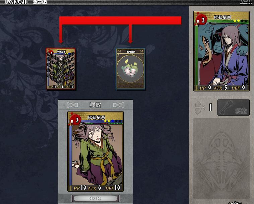The image size is (254, 204).
Task: Click the key icon on release button
Action: coord(226,107)
